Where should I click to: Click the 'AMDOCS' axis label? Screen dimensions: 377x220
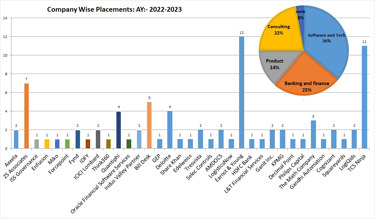[214, 162]
